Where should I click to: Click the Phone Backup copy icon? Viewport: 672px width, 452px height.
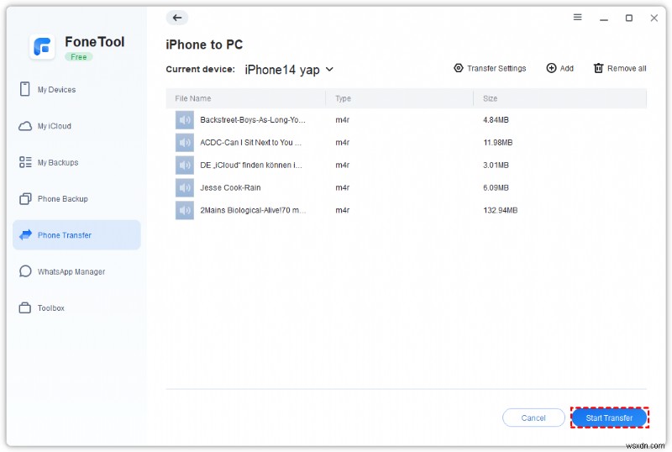[x=25, y=199]
